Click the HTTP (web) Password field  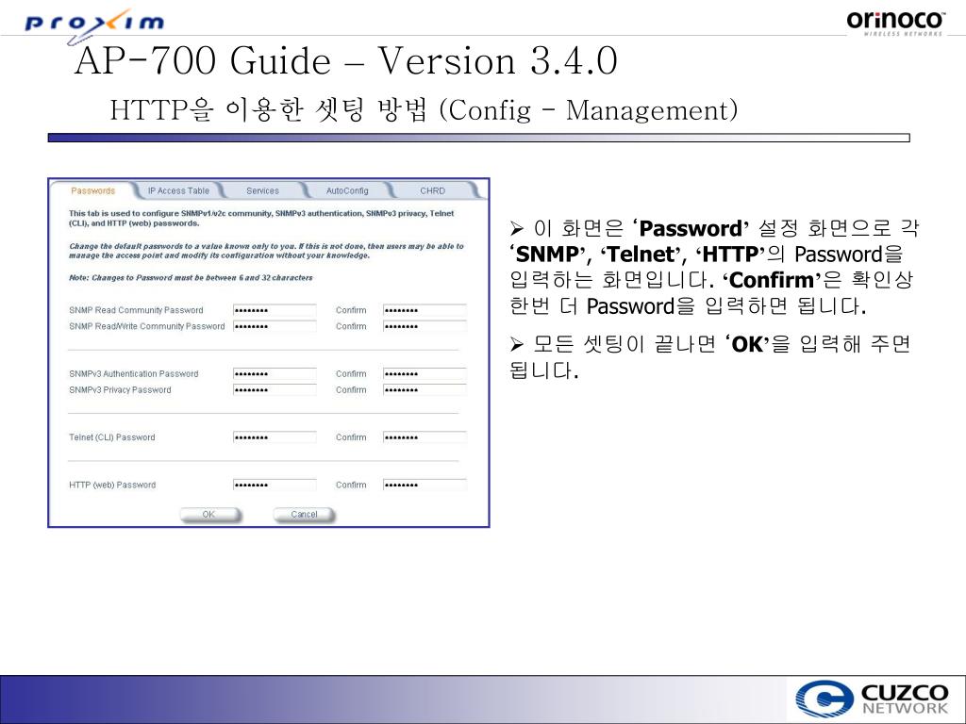coord(275,485)
